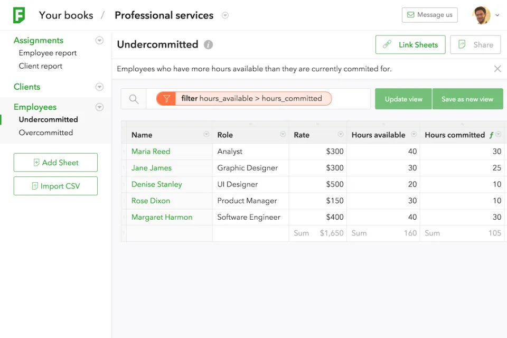The width and height of the screenshot is (507, 338).
Task: Open the user avatar profile menu
Action: point(481,15)
